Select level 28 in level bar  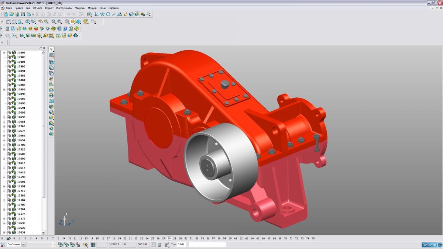coord(169,238)
